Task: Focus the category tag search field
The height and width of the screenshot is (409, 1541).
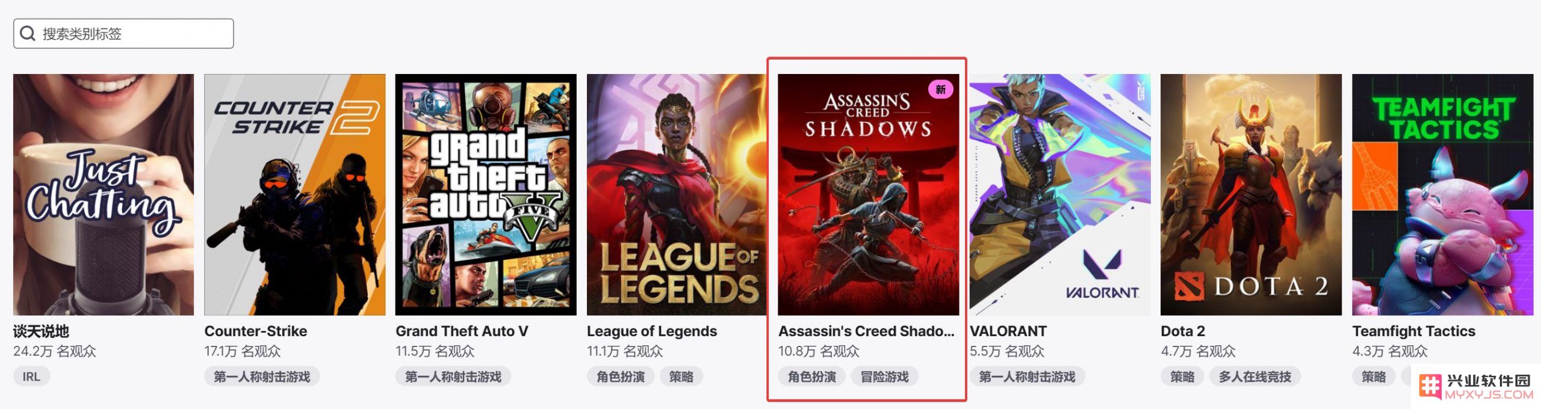Action: click(123, 34)
